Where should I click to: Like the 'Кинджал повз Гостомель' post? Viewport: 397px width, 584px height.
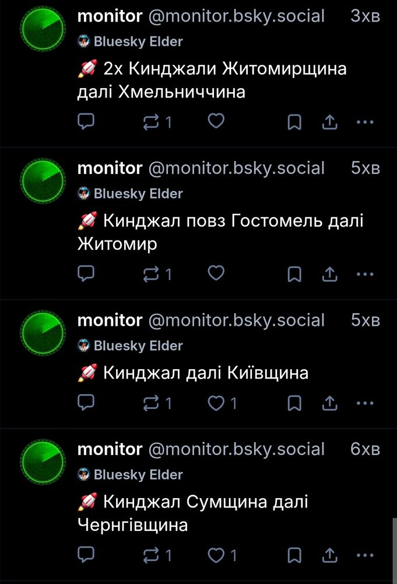click(x=216, y=273)
